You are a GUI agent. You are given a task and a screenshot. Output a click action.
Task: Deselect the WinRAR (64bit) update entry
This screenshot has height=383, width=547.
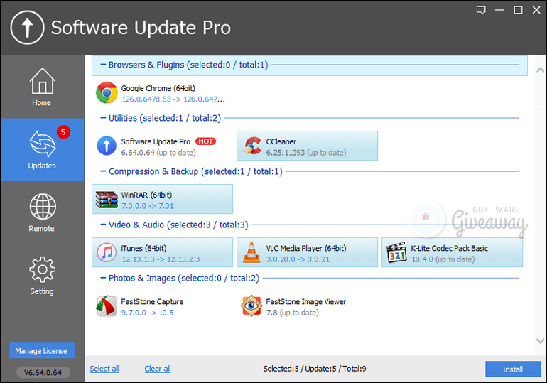(x=162, y=199)
